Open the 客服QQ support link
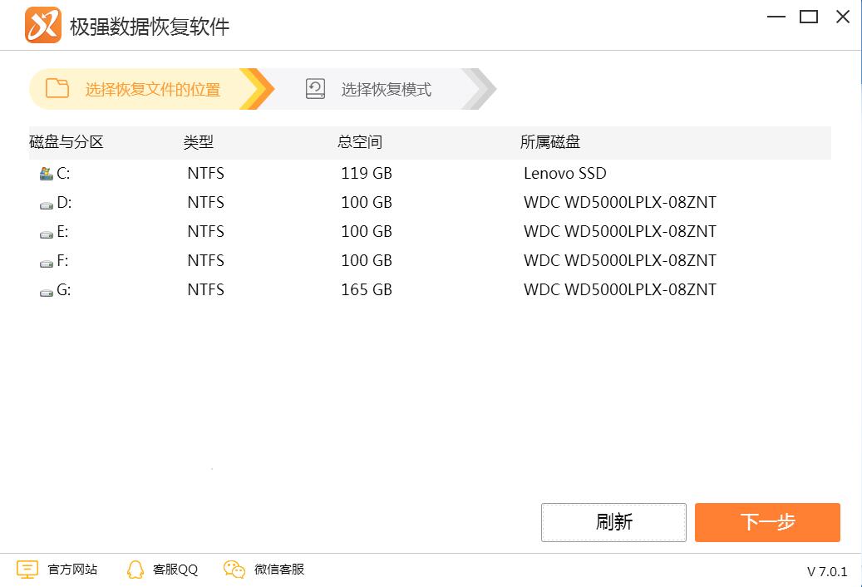 tap(175, 570)
